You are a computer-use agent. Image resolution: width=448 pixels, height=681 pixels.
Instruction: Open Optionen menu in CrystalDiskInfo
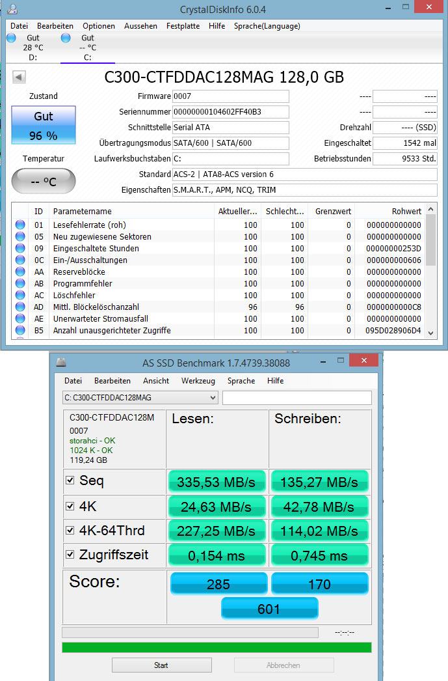(99, 26)
